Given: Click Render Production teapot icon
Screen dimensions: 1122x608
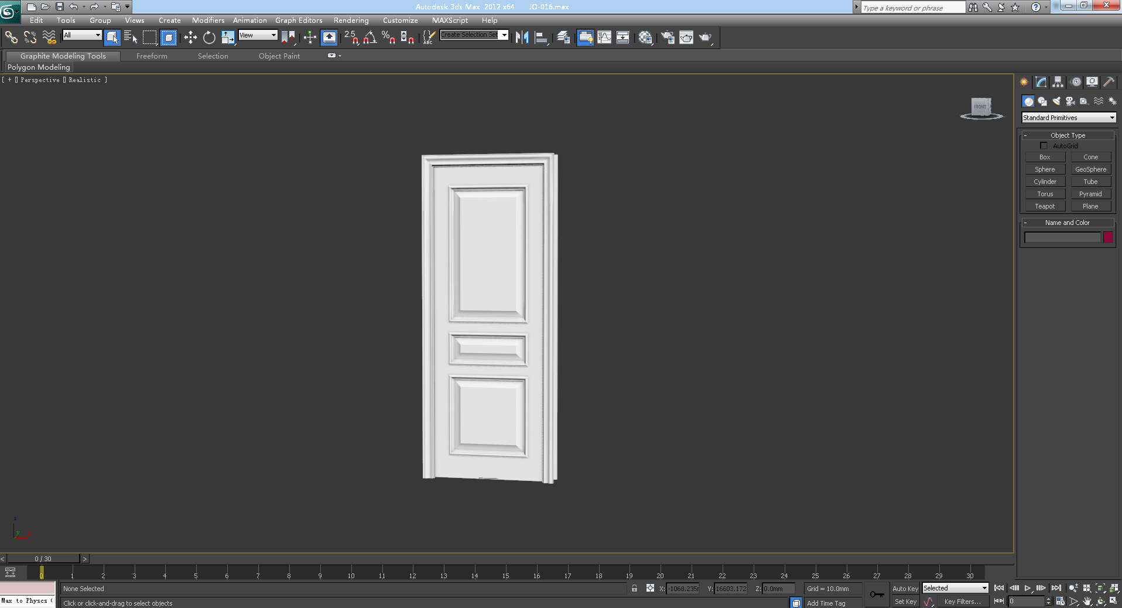Looking at the screenshot, I should (x=706, y=37).
